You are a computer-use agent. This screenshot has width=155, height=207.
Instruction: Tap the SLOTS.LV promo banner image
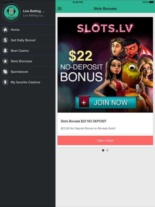tap(105, 65)
